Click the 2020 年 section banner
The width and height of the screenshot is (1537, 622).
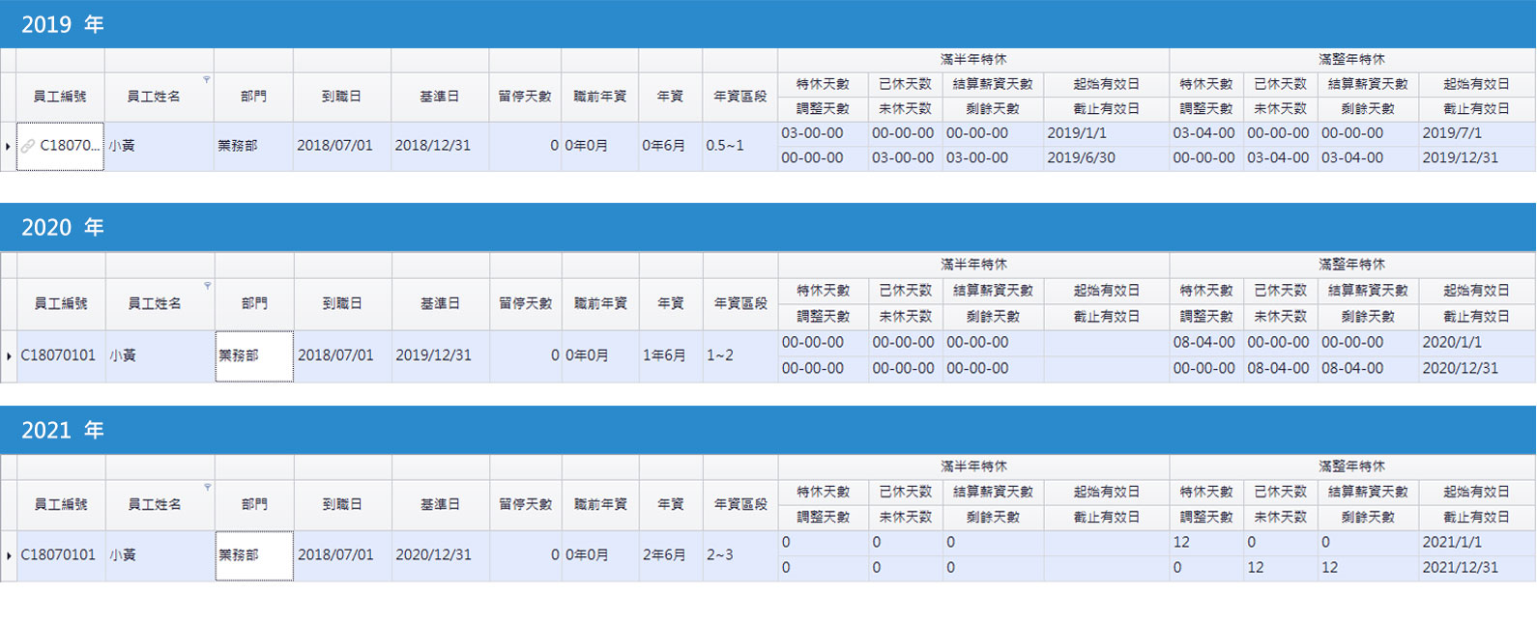768,227
